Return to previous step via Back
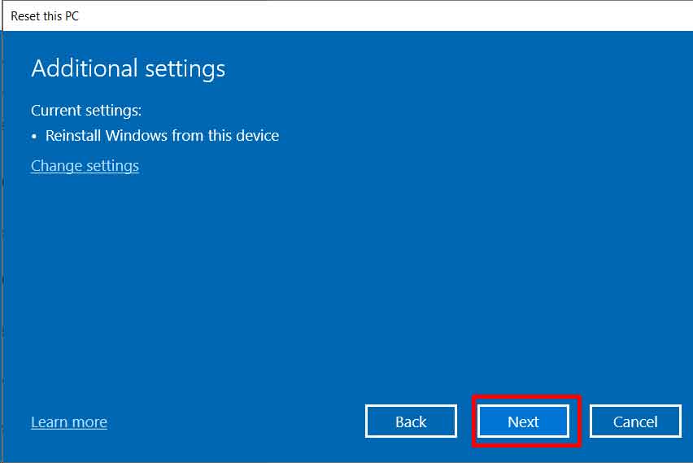This screenshot has width=693, height=463. click(411, 422)
